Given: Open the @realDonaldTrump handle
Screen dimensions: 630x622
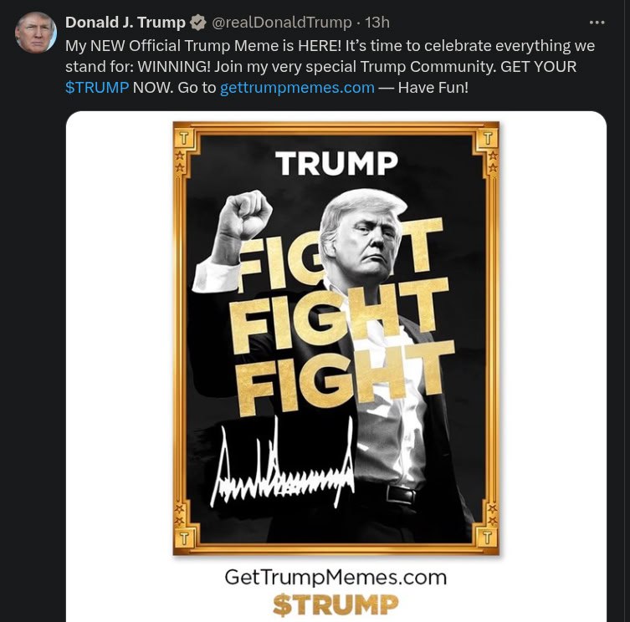Looking at the screenshot, I should point(281,23).
